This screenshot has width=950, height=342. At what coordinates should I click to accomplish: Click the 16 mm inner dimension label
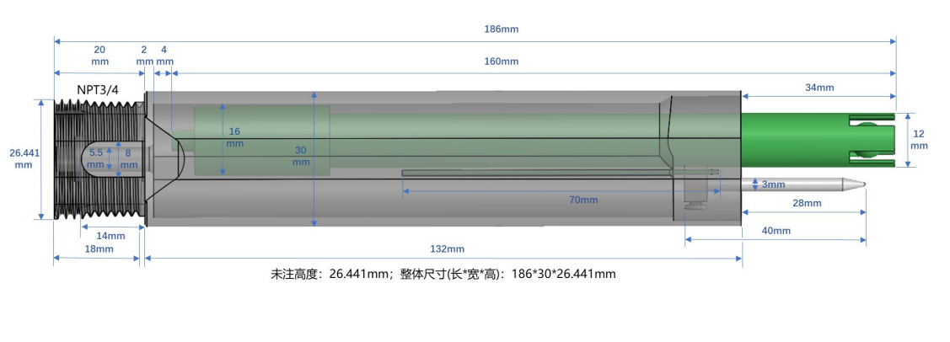tap(234, 137)
